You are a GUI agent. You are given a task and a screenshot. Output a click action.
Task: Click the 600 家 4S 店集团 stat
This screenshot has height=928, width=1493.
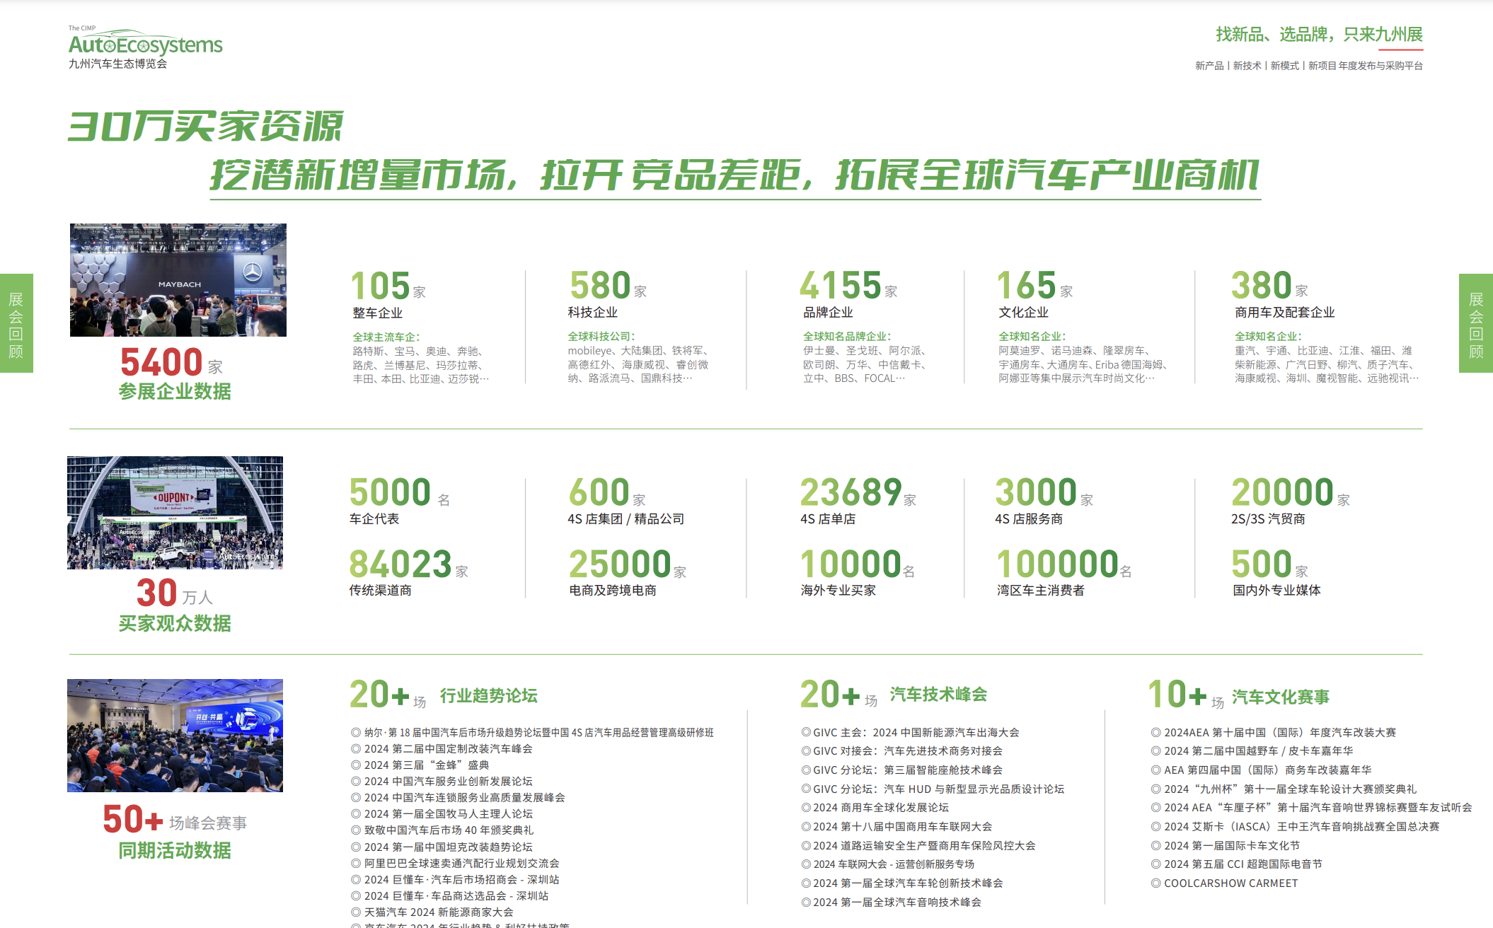point(626,501)
